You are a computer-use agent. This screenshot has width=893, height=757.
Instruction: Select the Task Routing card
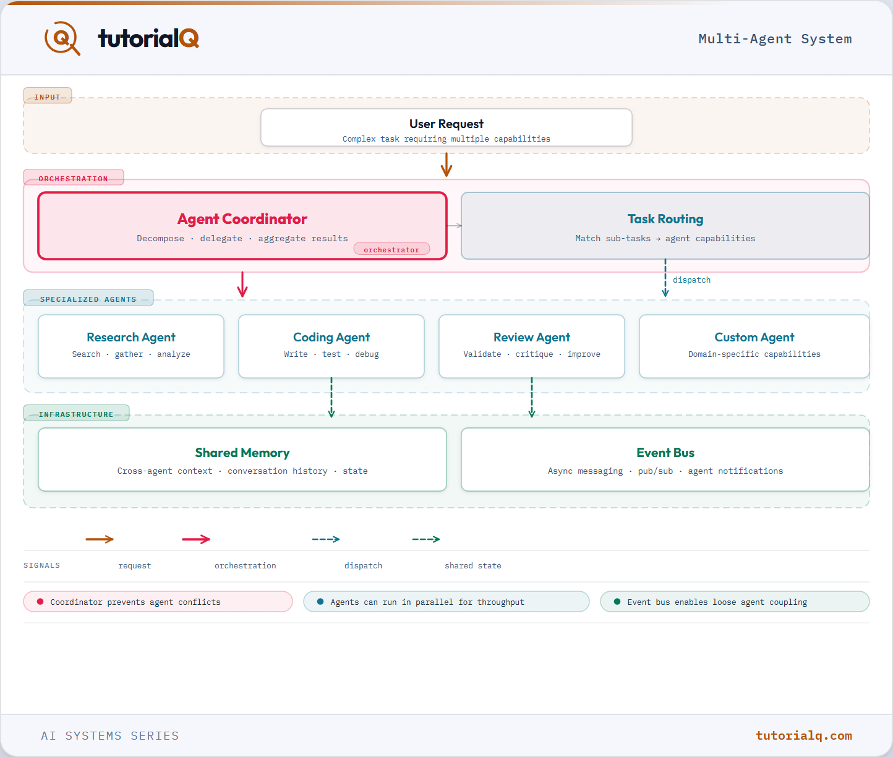tap(665, 226)
